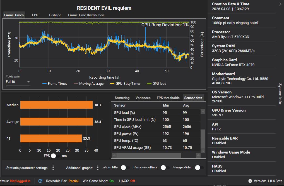Click 'Not logged in' status text

[x=20, y=181]
